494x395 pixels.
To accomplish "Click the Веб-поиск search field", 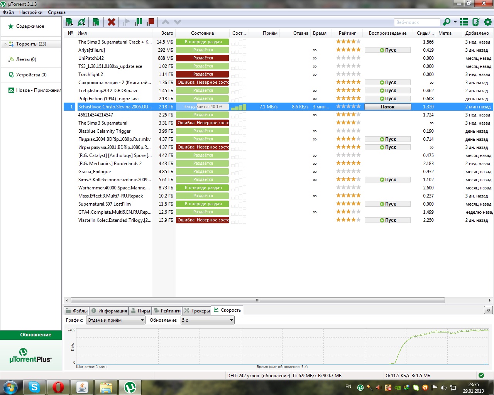I will (x=417, y=22).
